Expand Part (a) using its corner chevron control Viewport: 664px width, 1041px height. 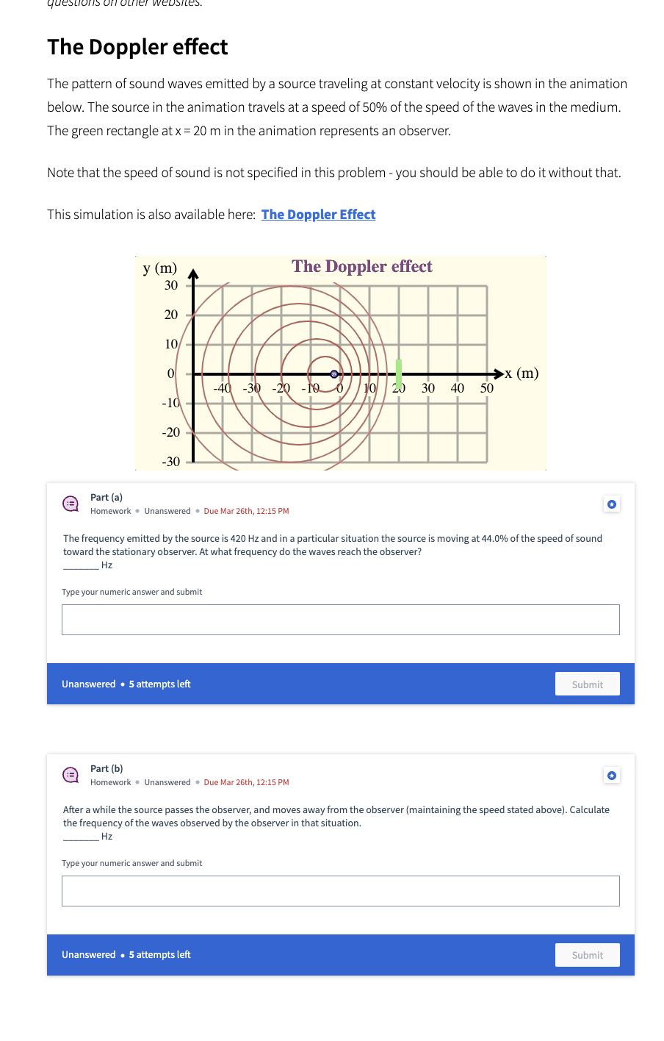click(612, 504)
